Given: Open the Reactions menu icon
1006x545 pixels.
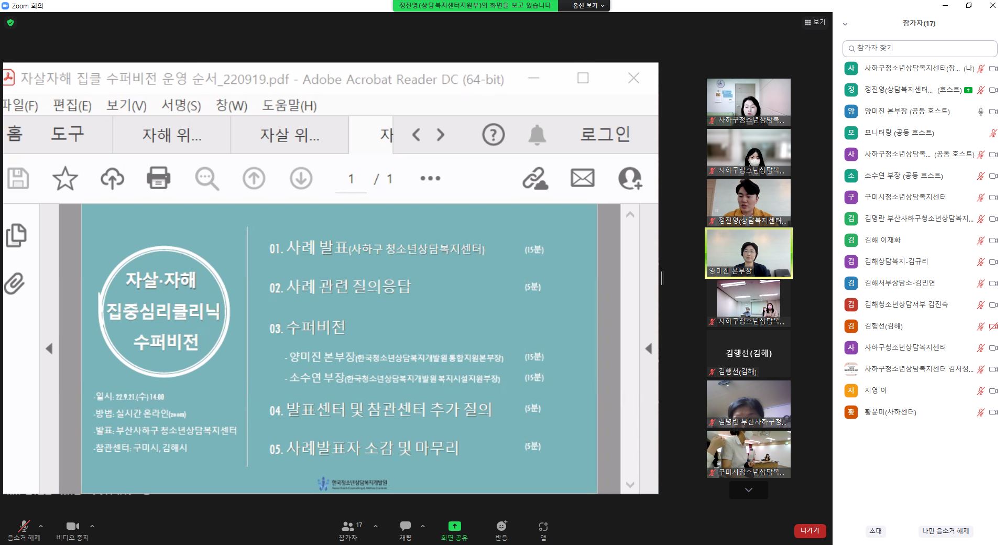Looking at the screenshot, I should [x=501, y=526].
